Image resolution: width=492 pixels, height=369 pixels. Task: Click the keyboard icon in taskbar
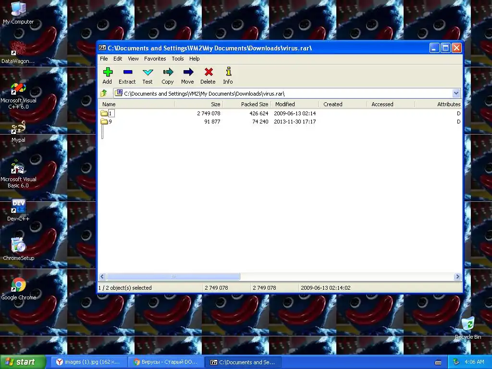(x=438, y=362)
